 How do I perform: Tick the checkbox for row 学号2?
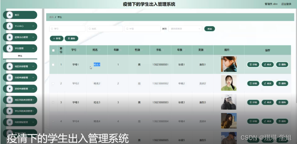point(53,84)
